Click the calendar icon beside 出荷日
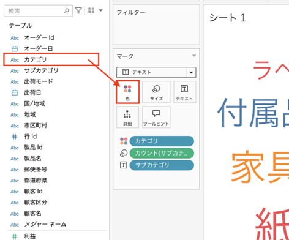This screenshot has width=289, height=240. pos(15,92)
